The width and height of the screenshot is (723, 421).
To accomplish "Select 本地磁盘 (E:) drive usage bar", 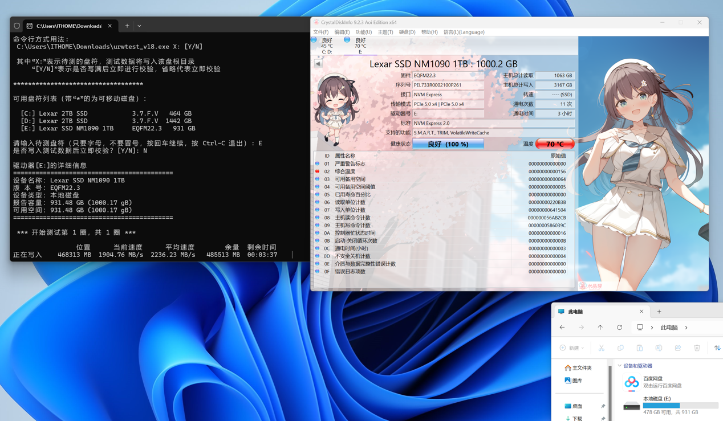I will (680, 406).
